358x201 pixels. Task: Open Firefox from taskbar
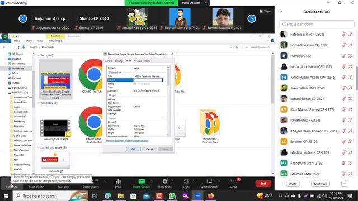click(x=210, y=196)
